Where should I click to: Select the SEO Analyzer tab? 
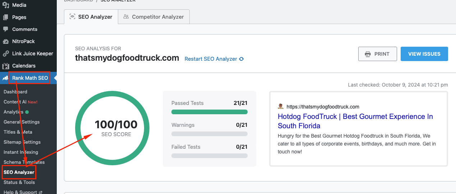[x=91, y=17]
